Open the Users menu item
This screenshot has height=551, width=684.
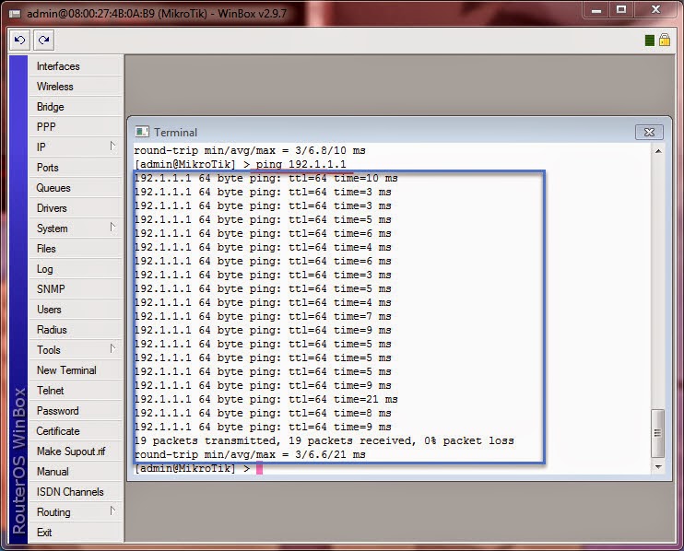[x=76, y=310]
